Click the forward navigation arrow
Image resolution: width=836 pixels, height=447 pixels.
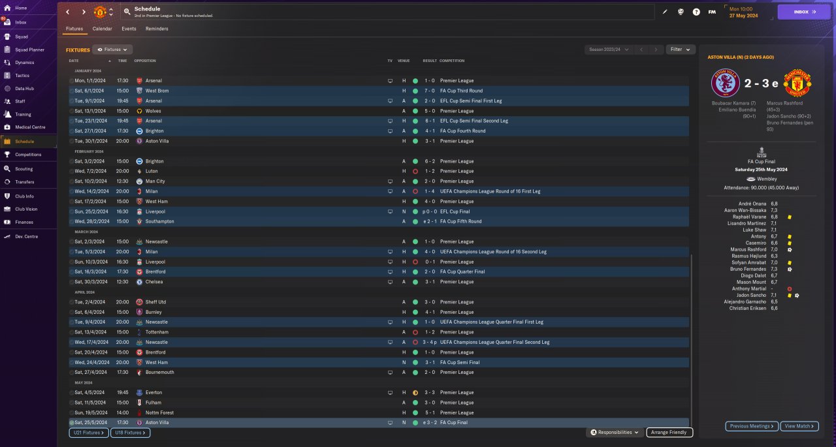84,12
